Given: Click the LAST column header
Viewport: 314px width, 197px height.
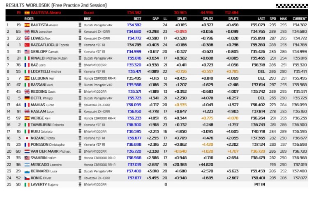Looking at the screenshot, I should (261, 18).
